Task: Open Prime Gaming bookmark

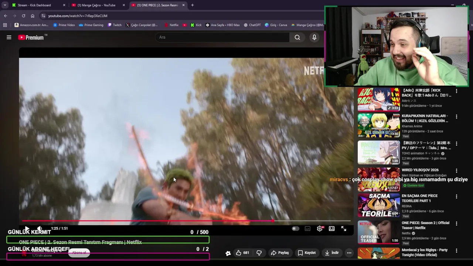Action: [x=91, y=25]
